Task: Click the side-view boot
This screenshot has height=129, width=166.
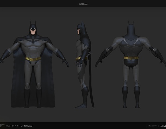Action: 82,97
